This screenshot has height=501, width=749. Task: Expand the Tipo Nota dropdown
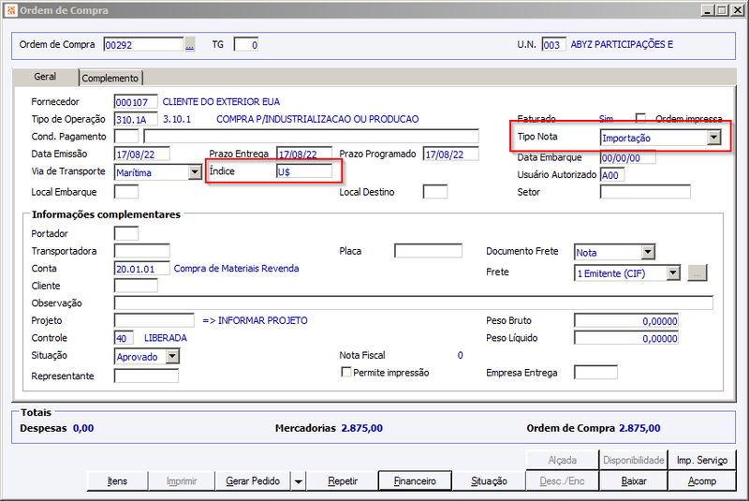713,138
